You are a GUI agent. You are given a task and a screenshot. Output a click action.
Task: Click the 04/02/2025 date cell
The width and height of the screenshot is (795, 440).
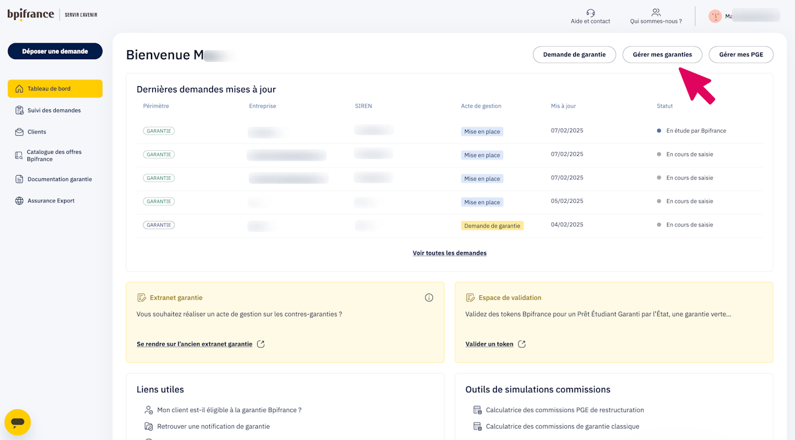click(x=567, y=225)
